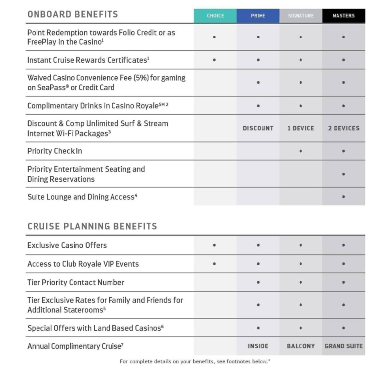Click Masters dot for Suite Lounge Access
This screenshot has height=370, width=375.
(x=344, y=197)
